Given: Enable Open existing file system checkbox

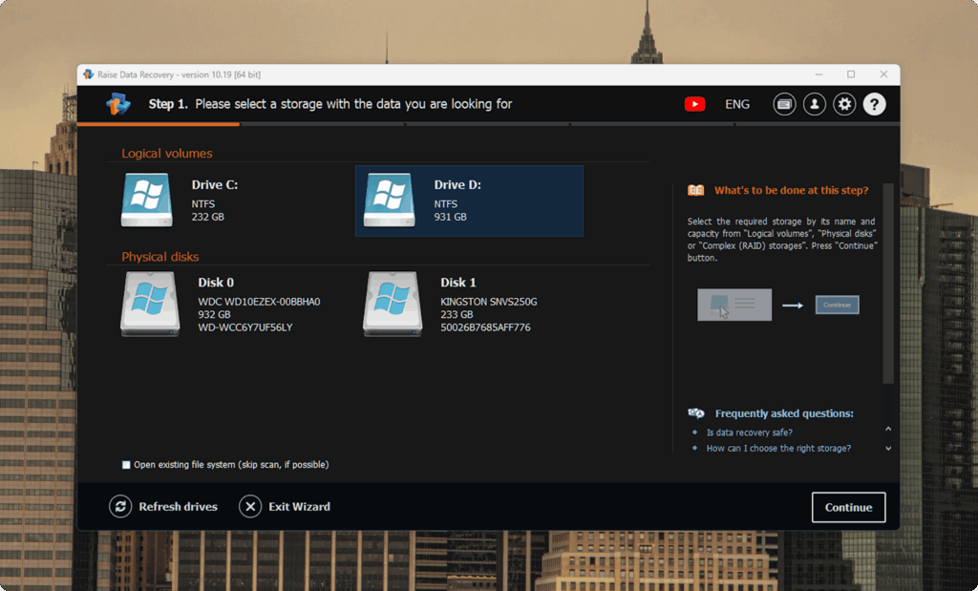Looking at the screenshot, I should coord(126,464).
